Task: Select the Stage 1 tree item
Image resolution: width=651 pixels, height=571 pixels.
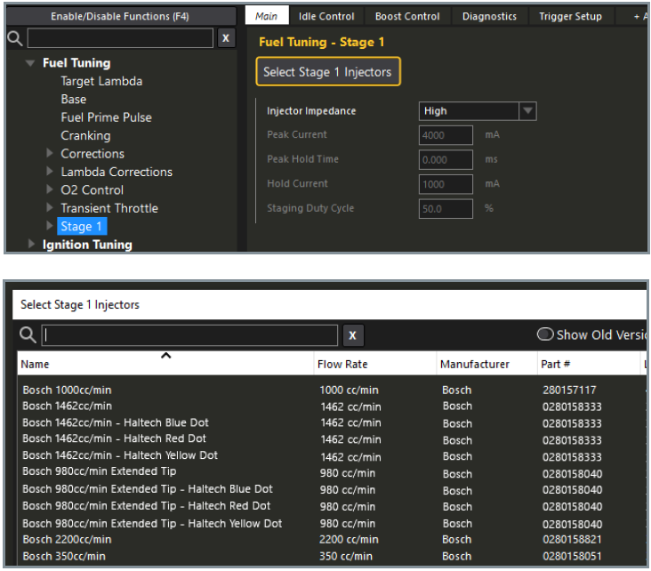Action: [x=82, y=226]
